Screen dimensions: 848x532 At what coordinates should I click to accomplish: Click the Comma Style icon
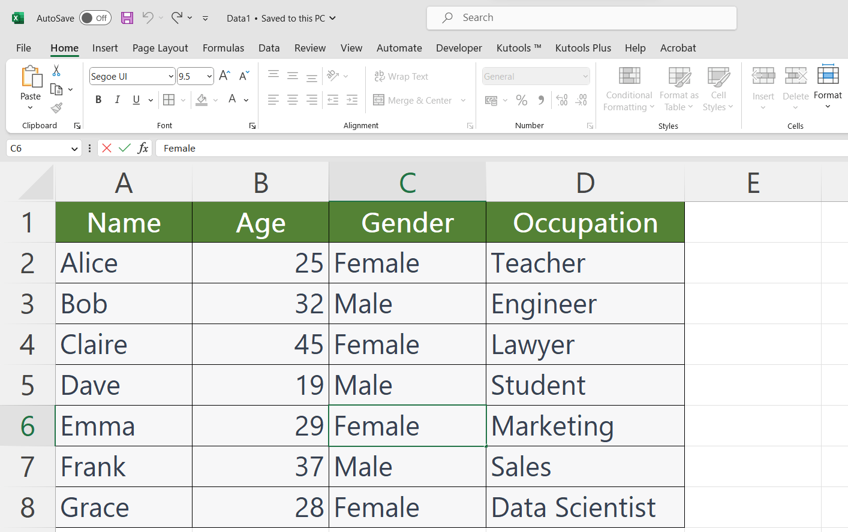tap(541, 100)
